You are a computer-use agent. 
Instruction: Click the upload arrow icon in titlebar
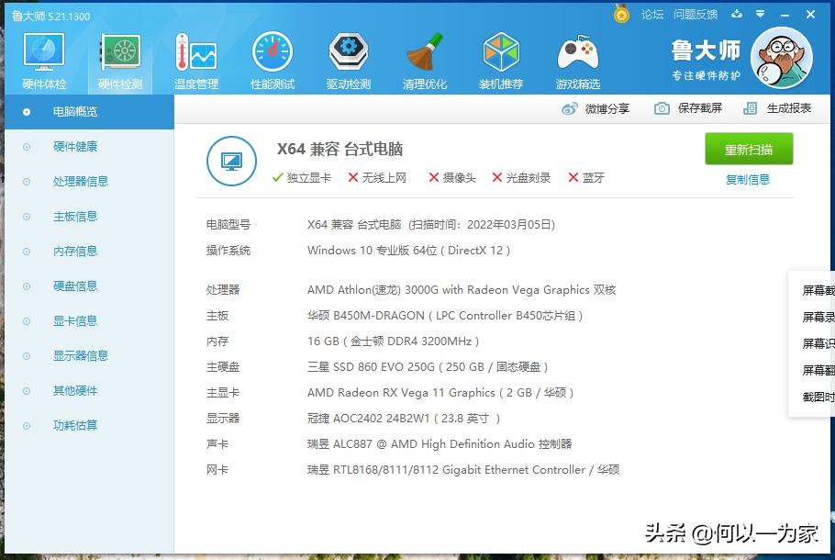736,15
